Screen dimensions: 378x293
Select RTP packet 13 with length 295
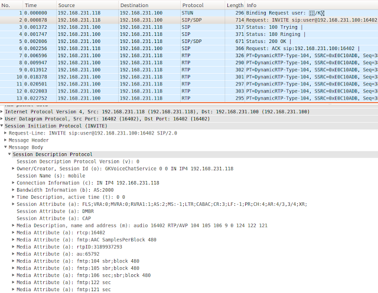[x=189, y=98]
